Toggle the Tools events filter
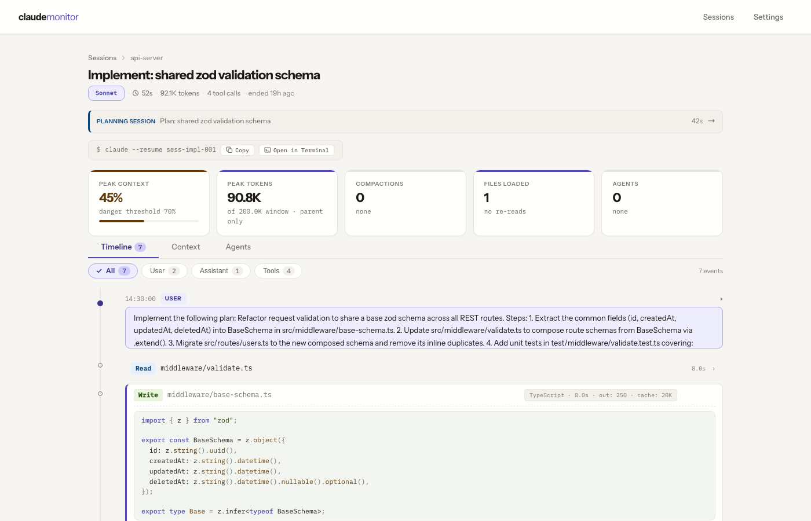 (x=278, y=271)
